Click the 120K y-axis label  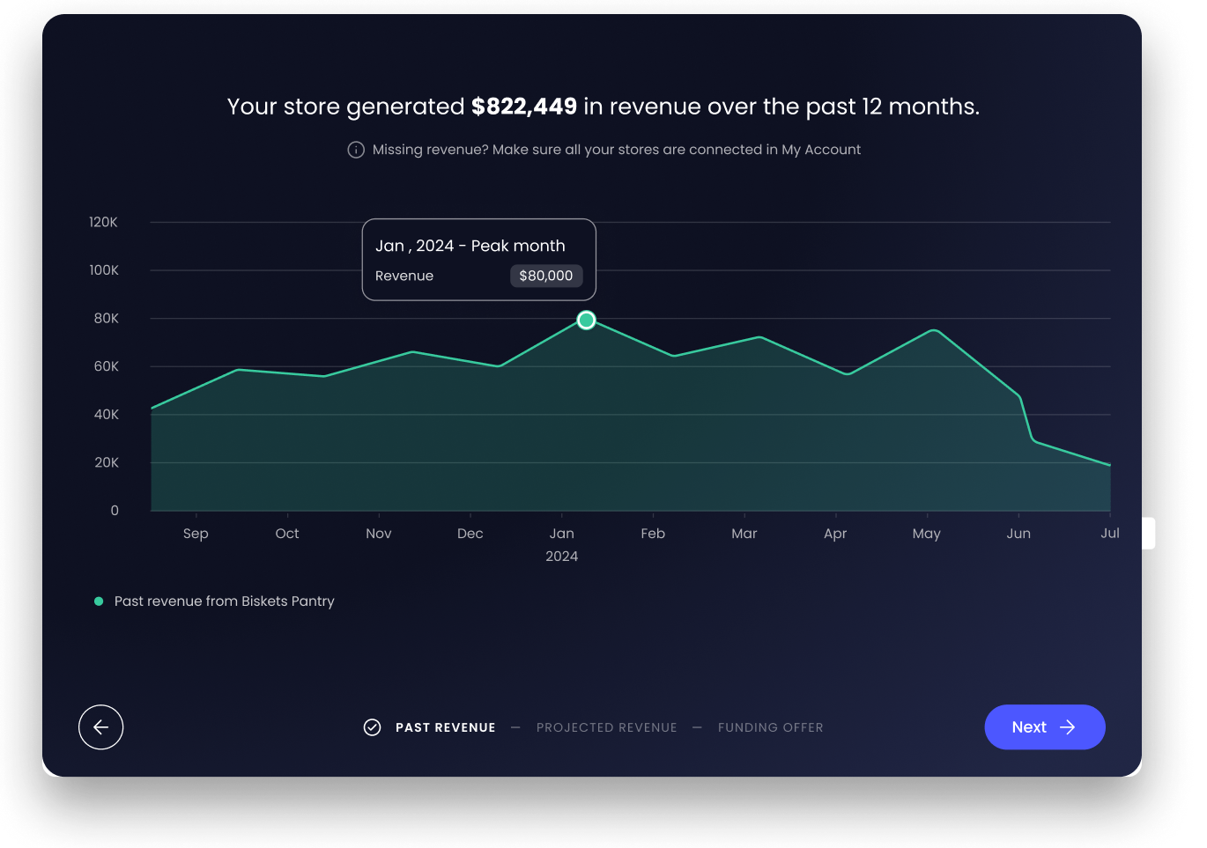pyautogui.click(x=103, y=222)
